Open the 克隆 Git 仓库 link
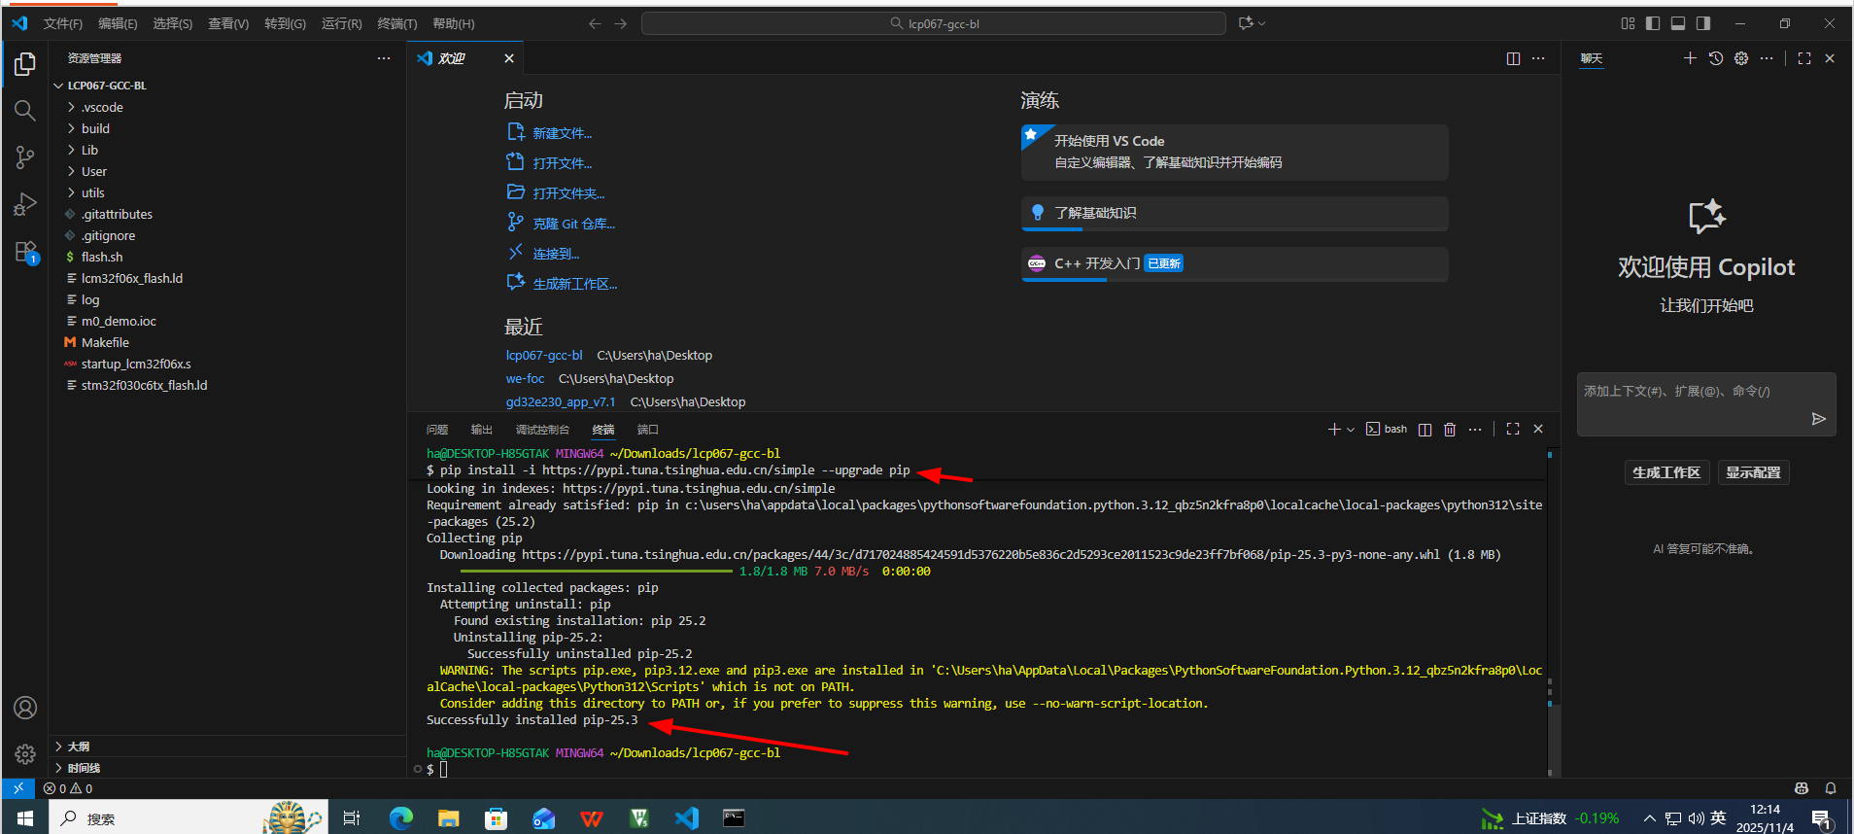 573,224
